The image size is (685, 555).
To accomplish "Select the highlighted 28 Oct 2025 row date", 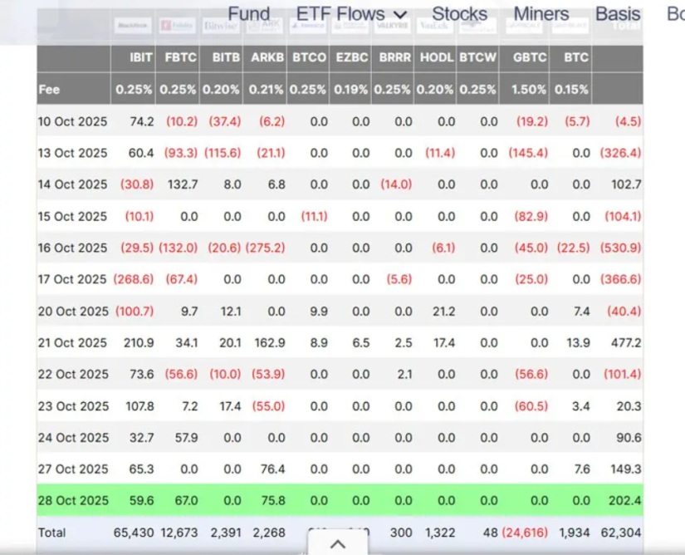I will click(x=72, y=501).
